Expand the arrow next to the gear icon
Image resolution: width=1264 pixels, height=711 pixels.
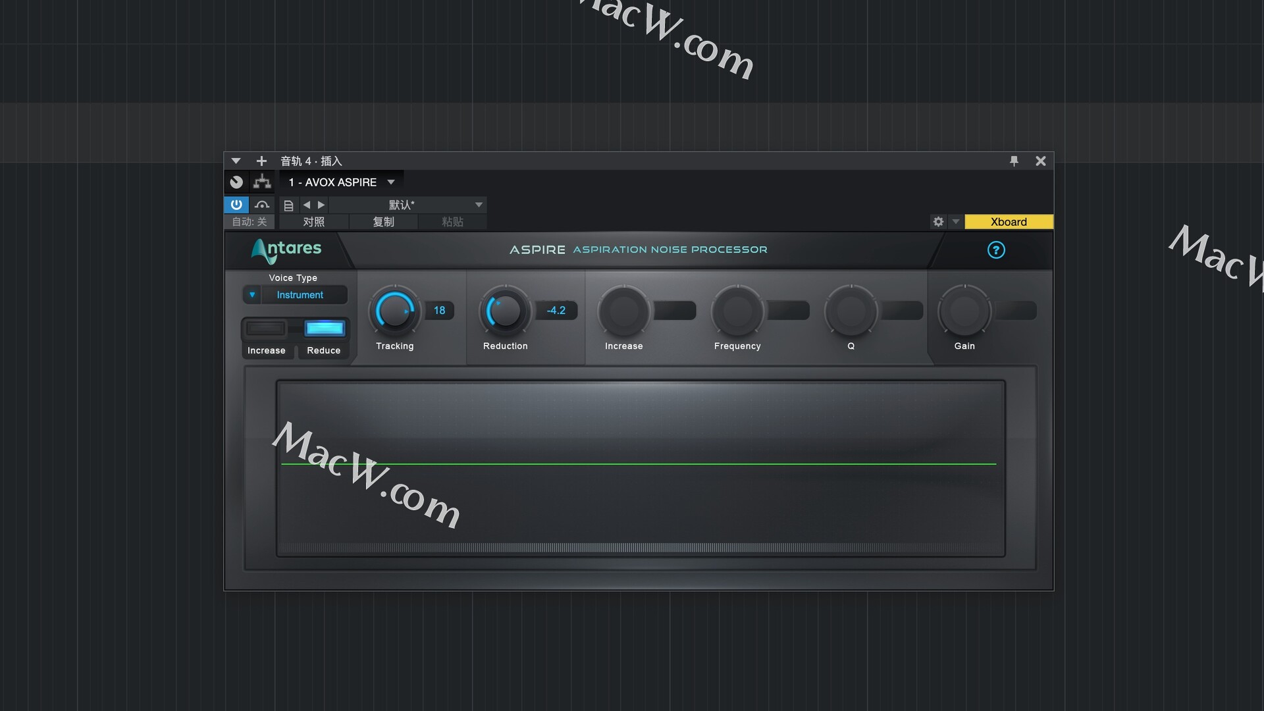pos(956,222)
